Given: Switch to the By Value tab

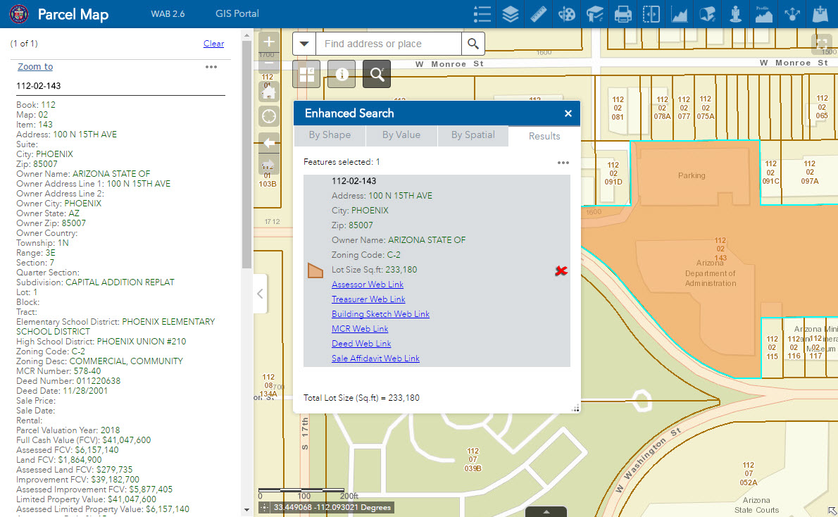Looking at the screenshot, I should pyautogui.click(x=401, y=135).
